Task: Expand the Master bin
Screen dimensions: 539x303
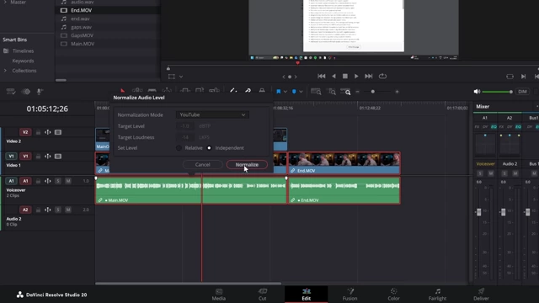Action: pyautogui.click(x=5, y=2)
